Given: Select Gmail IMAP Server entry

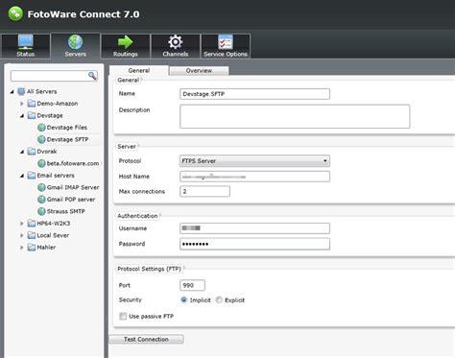Looking at the screenshot, I should click(73, 187).
